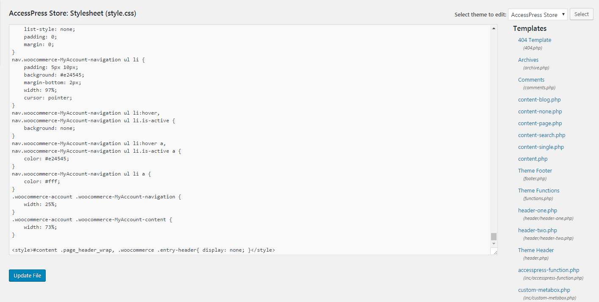Open header-two.php template
599x302 pixels.
(538, 230)
